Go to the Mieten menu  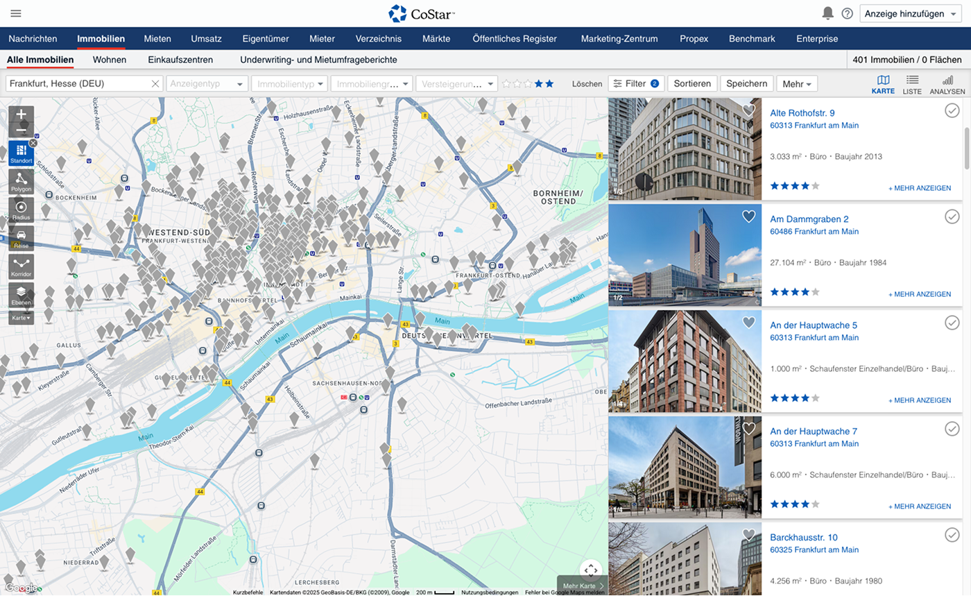157,39
